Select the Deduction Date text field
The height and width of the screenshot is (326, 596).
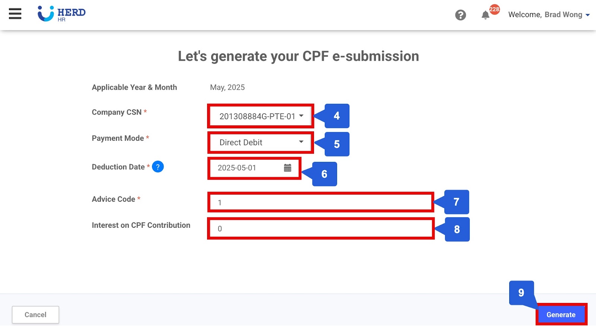click(x=242, y=168)
